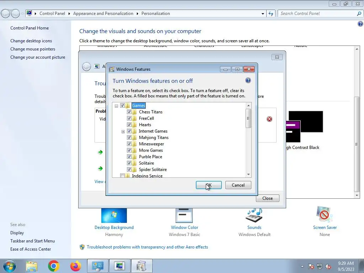The width and height of the screenshot is (364, 273).
Task: Click the muted volume tray icon
Action: [328, 267]
